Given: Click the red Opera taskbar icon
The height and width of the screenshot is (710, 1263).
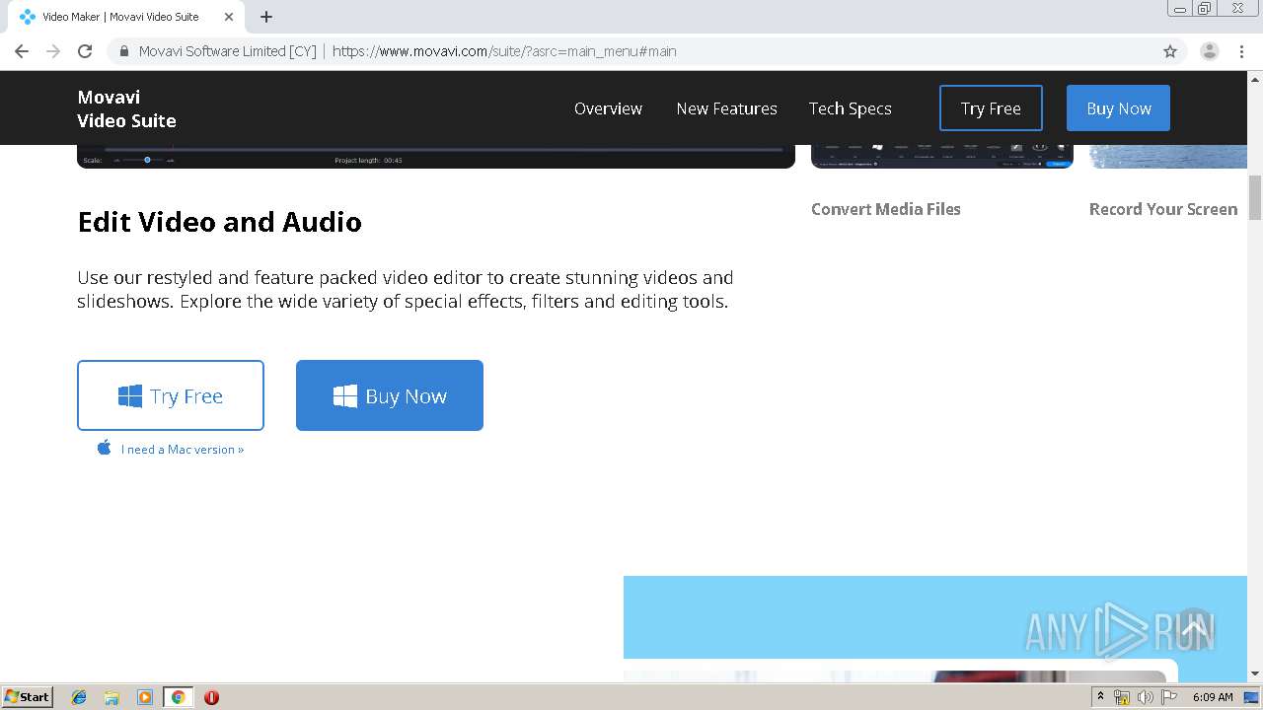Looking at the screenshot, I should (x=211, y=697).
